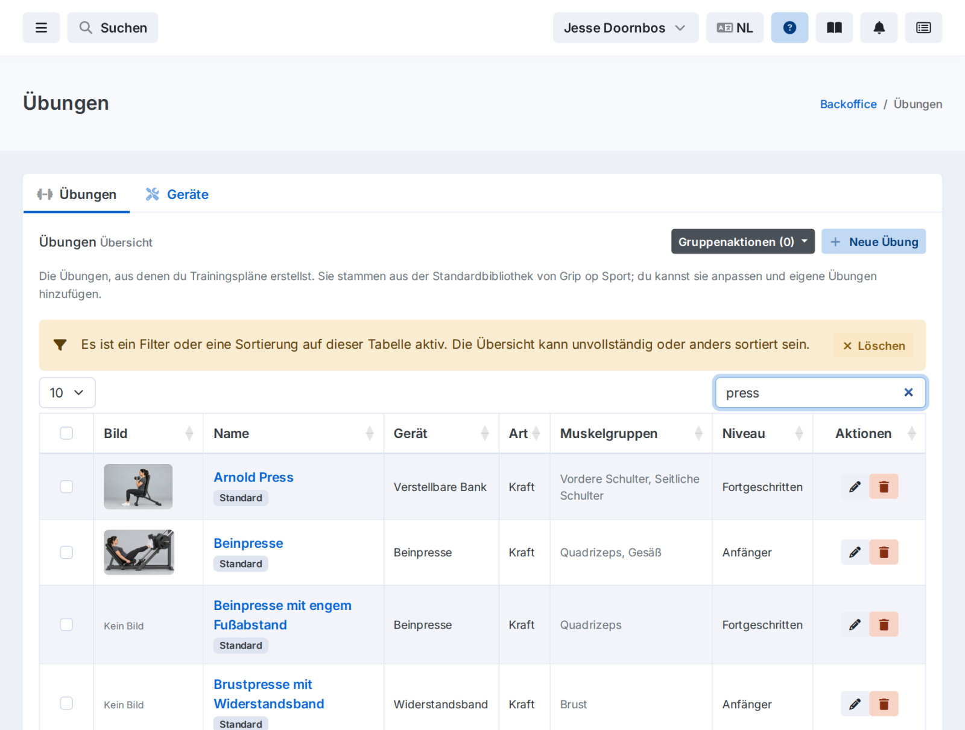Check the Brustpresse mit Widerstandsband row
This screenshot has width=965, height=730.
click(66, 703)
